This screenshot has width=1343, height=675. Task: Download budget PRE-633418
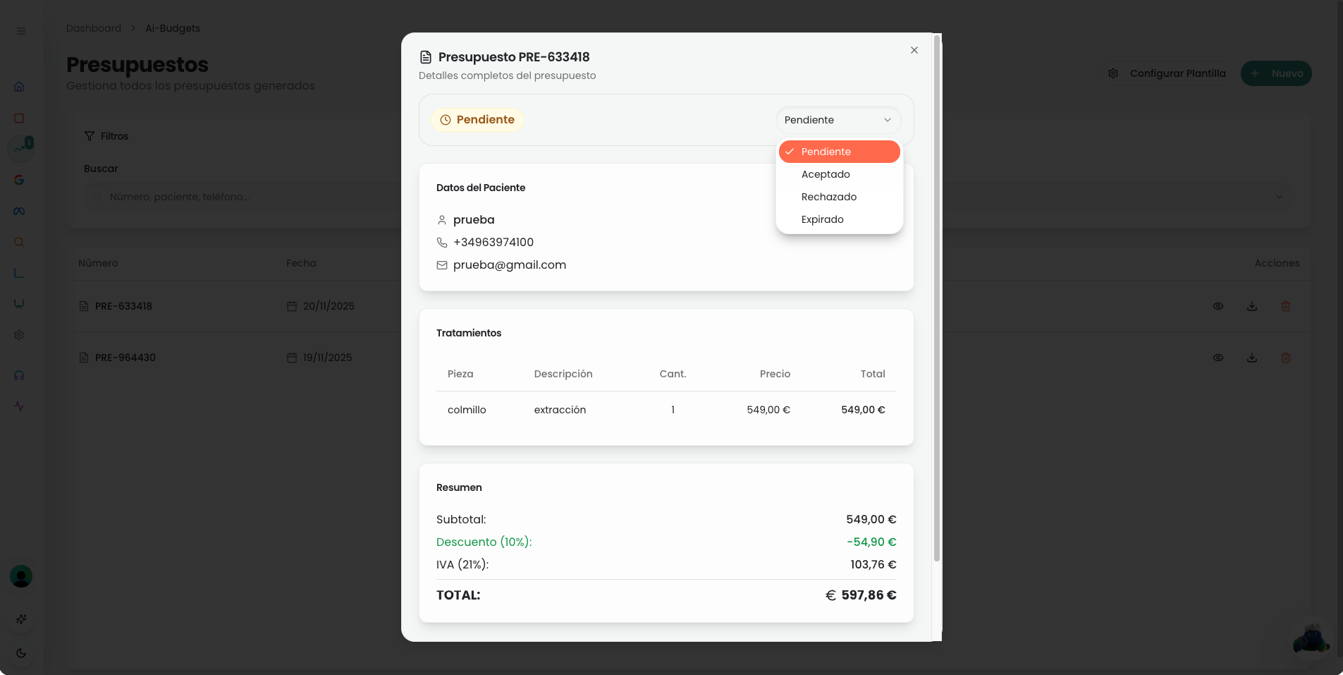coord(1252,306)
